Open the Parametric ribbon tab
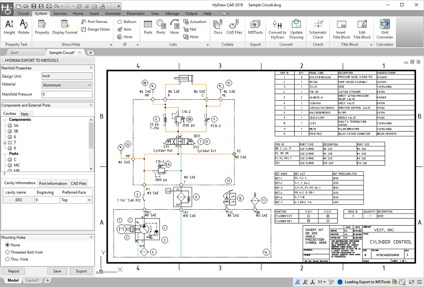This screenshot has height=287, width=424. 136,13
